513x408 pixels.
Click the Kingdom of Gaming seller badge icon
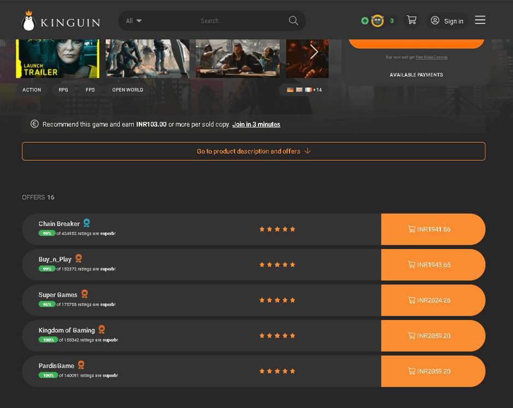[102, 329]
